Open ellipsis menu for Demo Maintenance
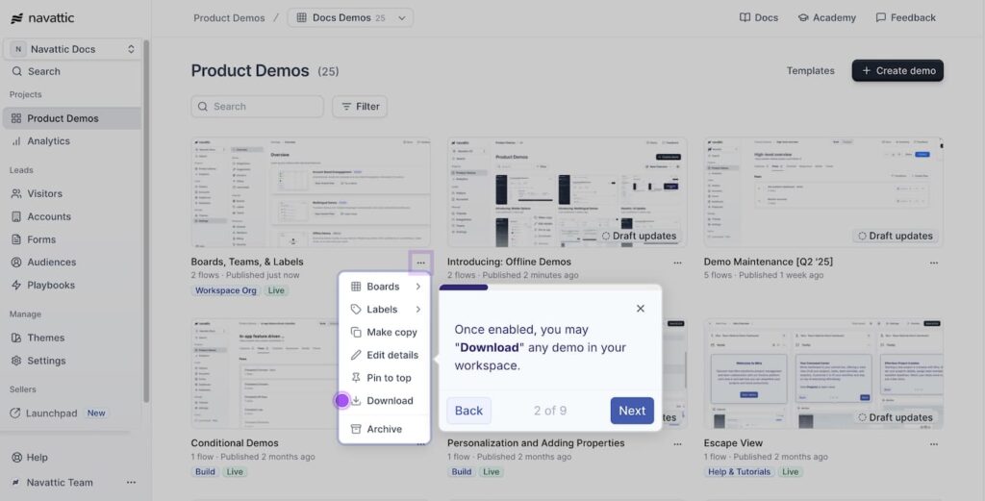985x501 pixels. click(934, 263)
